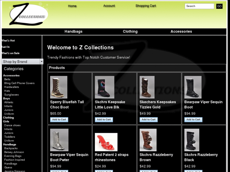230x172 pixels.
Task: Click the Sperry Bluefish Tall boot image
Action: pyautogui.click(x=59, y=87)
